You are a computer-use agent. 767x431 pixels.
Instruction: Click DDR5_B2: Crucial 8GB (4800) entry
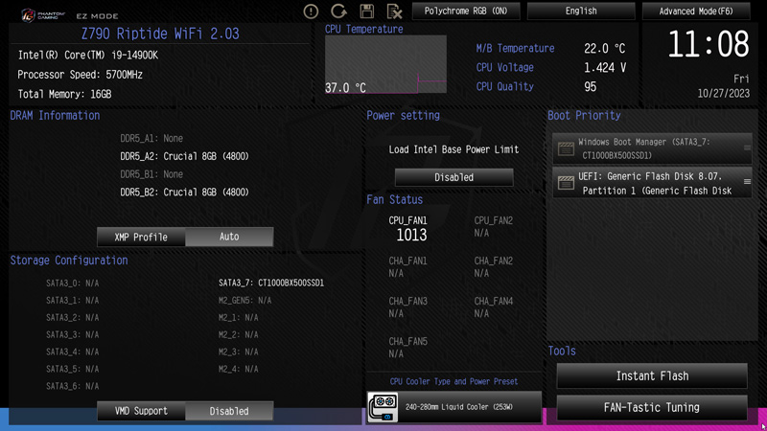coord(184,193)
